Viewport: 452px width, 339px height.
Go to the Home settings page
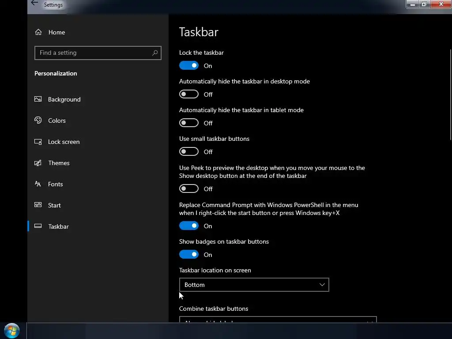[x=56, y=32]
